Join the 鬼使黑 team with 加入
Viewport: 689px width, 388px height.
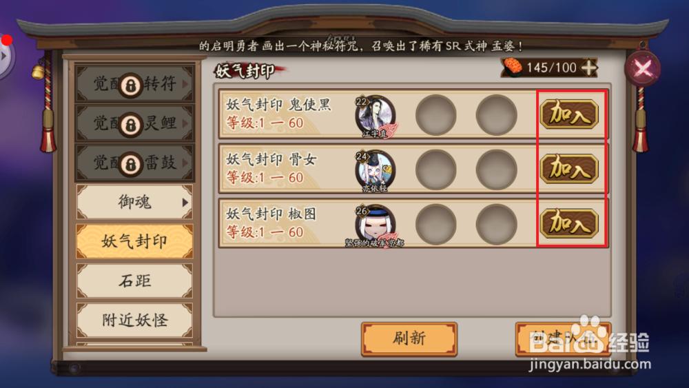[x=569, y=114]
